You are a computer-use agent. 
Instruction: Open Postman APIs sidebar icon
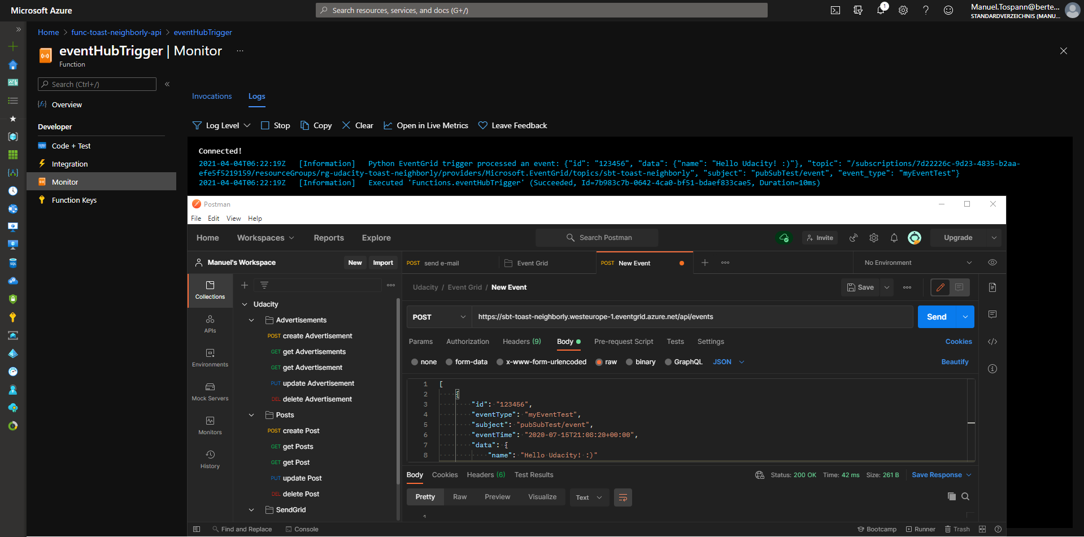[210, 325]
